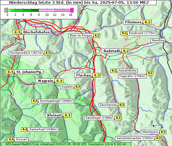
Task: Click the dark green 6-8 legend segment
Action: click(x=35, y=10)
